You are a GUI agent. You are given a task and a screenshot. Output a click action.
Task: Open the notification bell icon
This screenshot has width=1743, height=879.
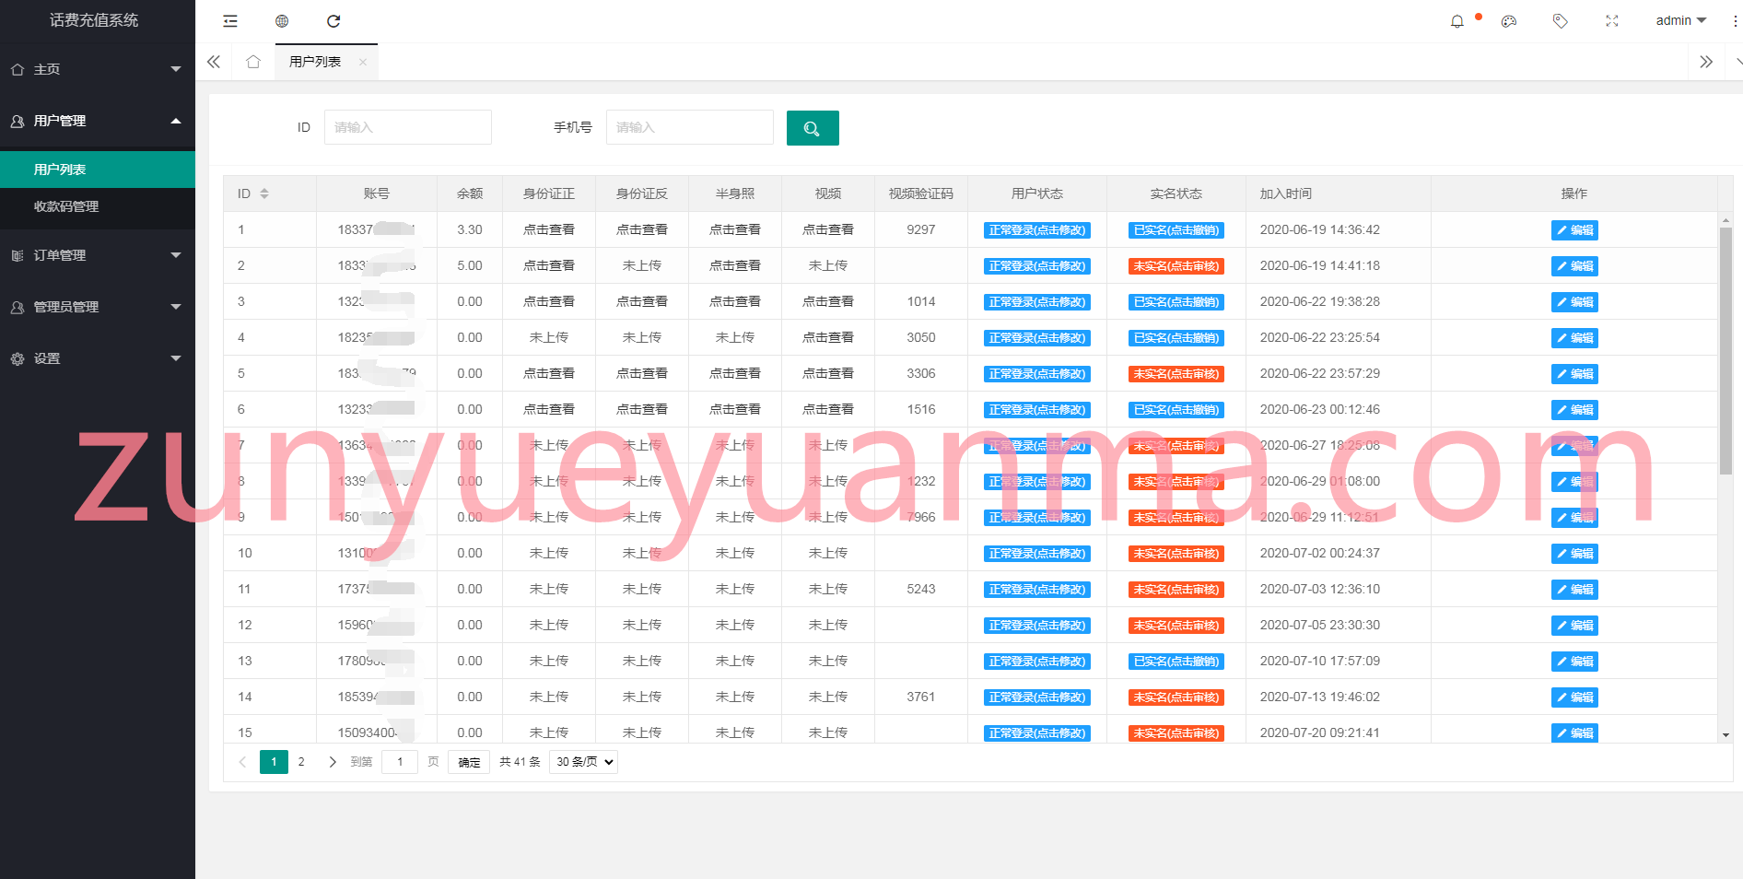tap(1457, 21)
